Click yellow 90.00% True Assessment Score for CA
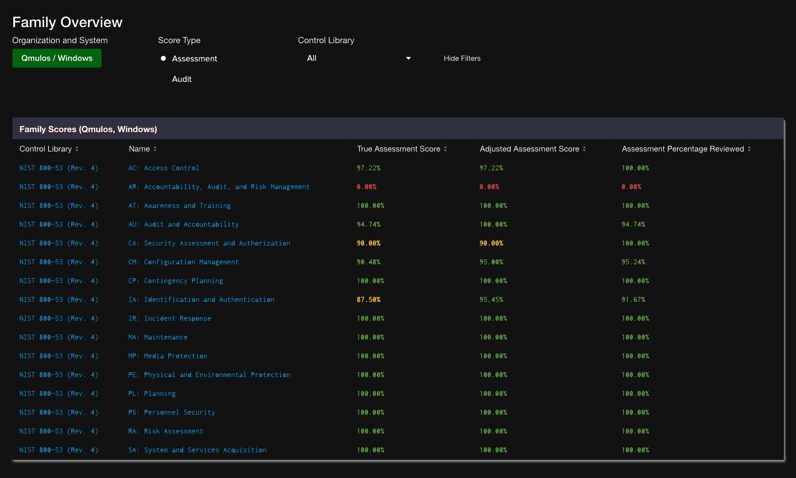 point(368,243)
